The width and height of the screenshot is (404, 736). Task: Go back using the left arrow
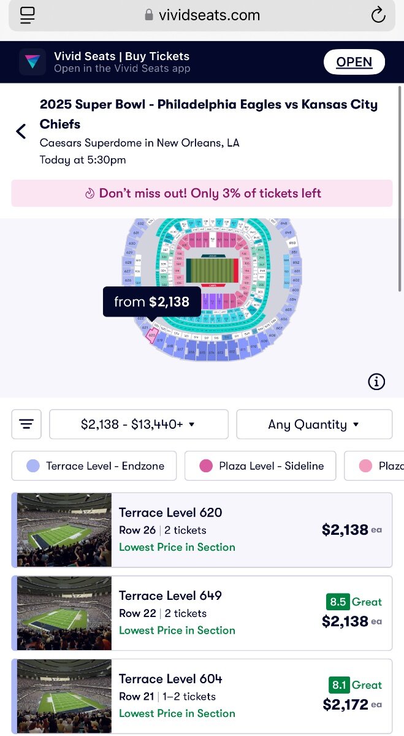21,131
